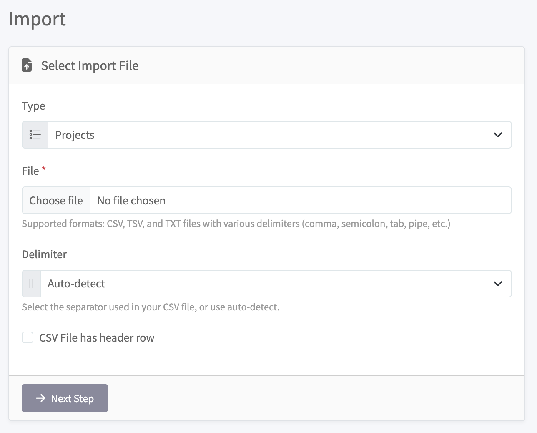Click the Import page title
Viewport: 537px width, 433px height.
(x=37, y=19)
